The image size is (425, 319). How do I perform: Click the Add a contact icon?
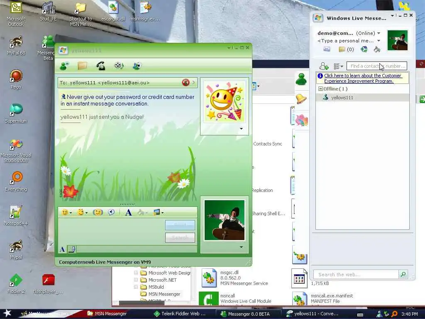coord(324,66)
